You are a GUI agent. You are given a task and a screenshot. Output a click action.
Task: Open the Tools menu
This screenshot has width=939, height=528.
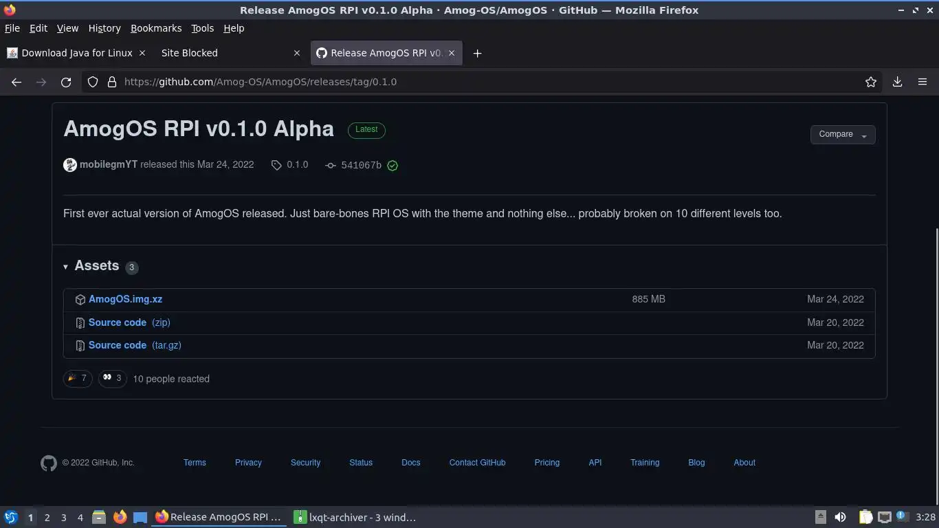point(203,28)
